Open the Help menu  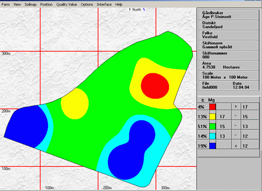[x=119, y=5]
